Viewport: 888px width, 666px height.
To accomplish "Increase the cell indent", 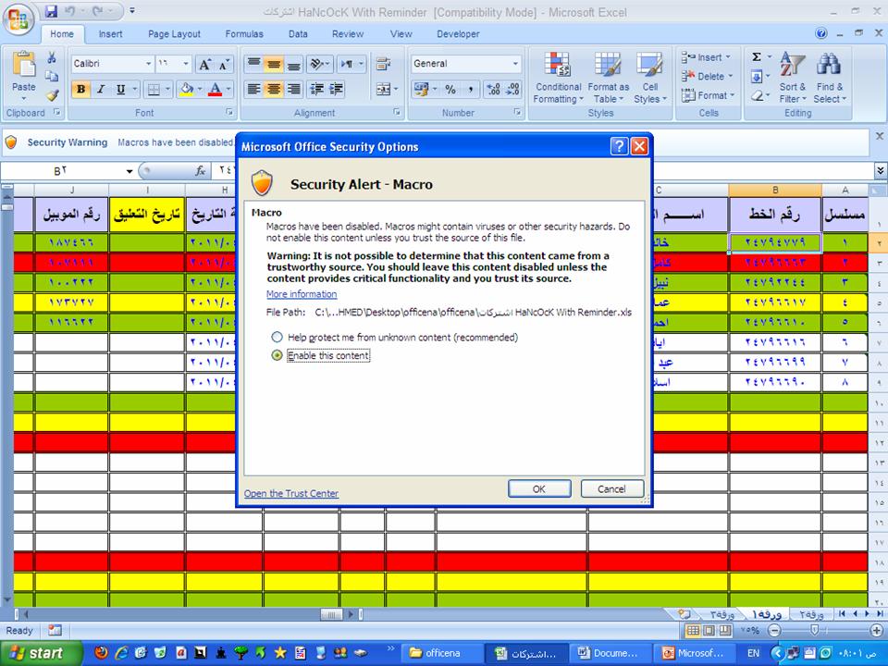I will [x=337, y=90].
